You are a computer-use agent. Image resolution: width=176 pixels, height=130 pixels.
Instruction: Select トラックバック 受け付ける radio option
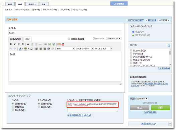click(x=39, y=104)
